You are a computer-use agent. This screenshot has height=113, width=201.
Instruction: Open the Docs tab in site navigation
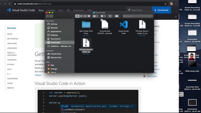pyautogui.click(x=41, y=10)
